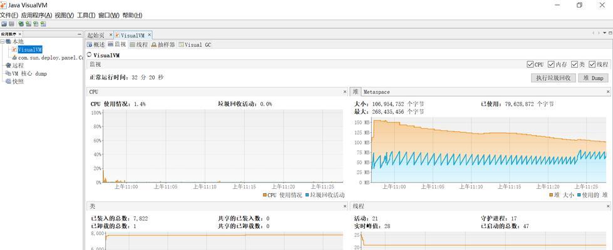The image size is (613, 250).
Task: Uncheck the 内存 (Memory) checkbox
Action: click(551, 64)
